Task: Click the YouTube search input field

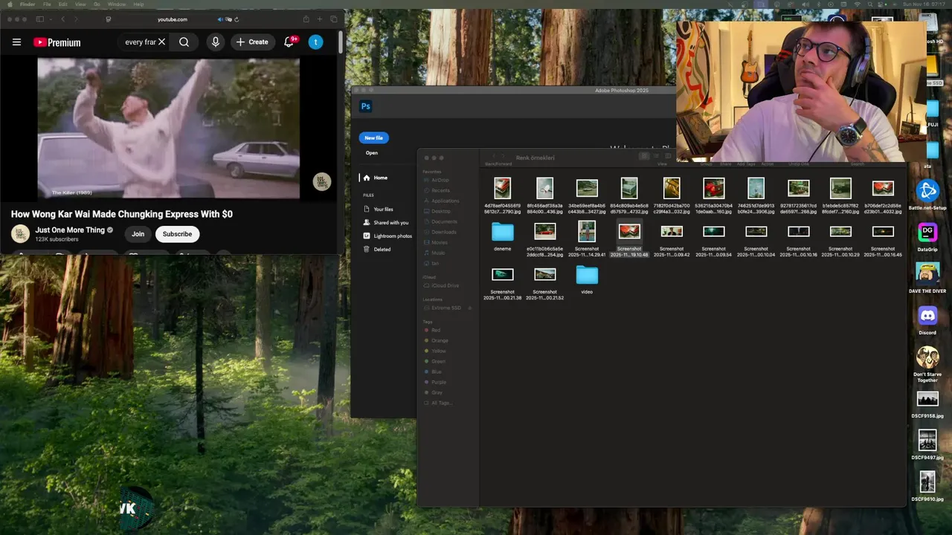Action: (140, 42)
